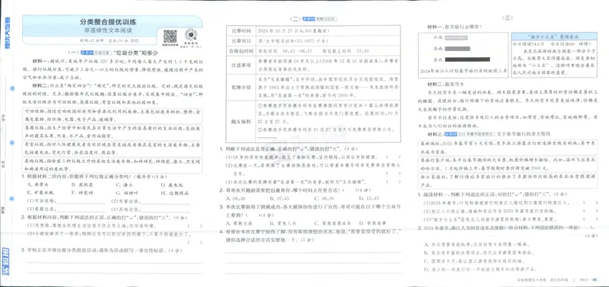Image resolution: width=609 pixels, height=287 pixels.
Task: Click table row label 比赛时间
Action: (x=241, y=31)
